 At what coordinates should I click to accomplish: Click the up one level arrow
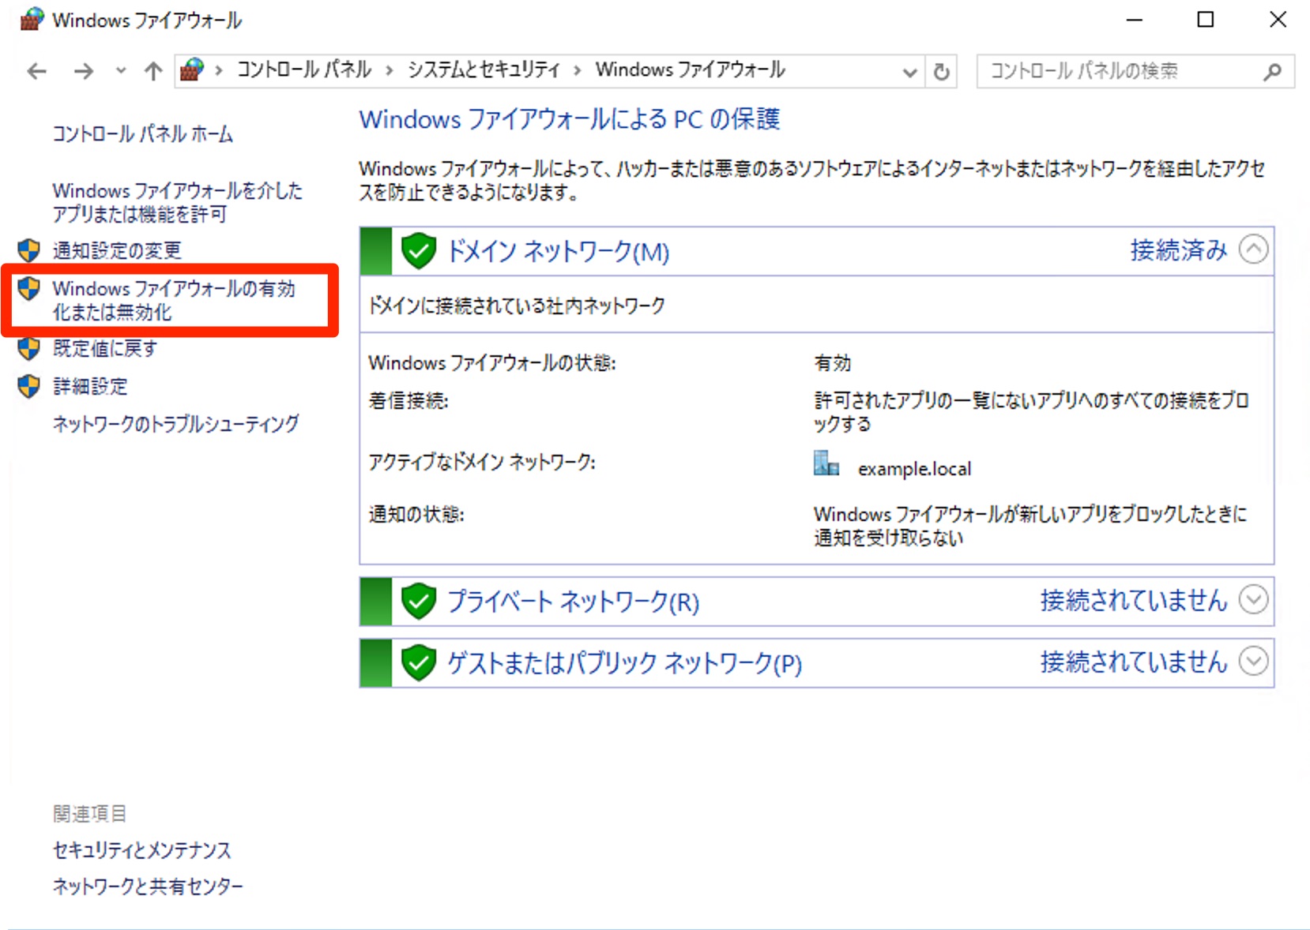click(x=153, y=72)
